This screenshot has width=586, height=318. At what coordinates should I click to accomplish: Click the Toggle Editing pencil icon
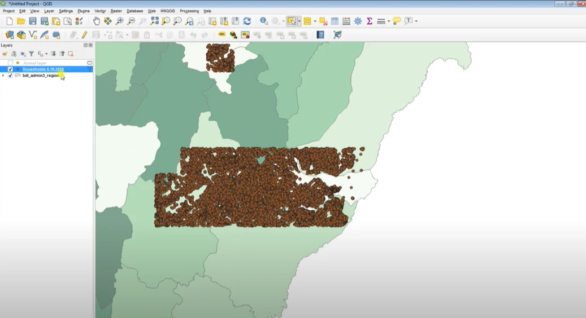tap(85, 35)
